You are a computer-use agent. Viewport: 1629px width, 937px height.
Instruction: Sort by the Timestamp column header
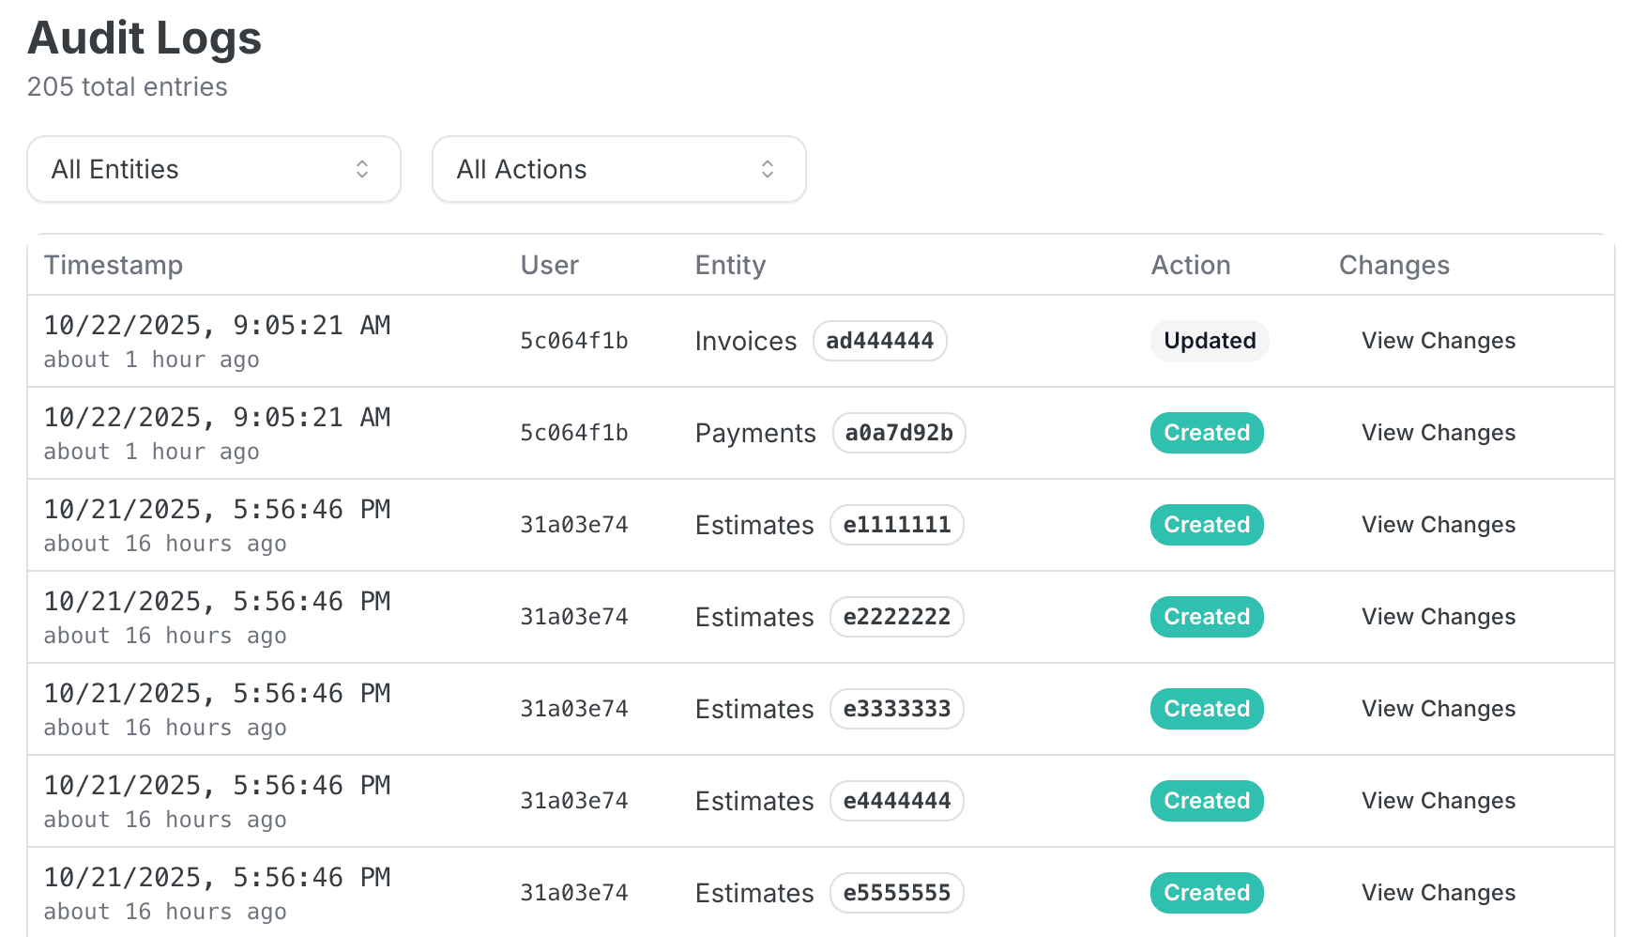(x=113, y=266)
